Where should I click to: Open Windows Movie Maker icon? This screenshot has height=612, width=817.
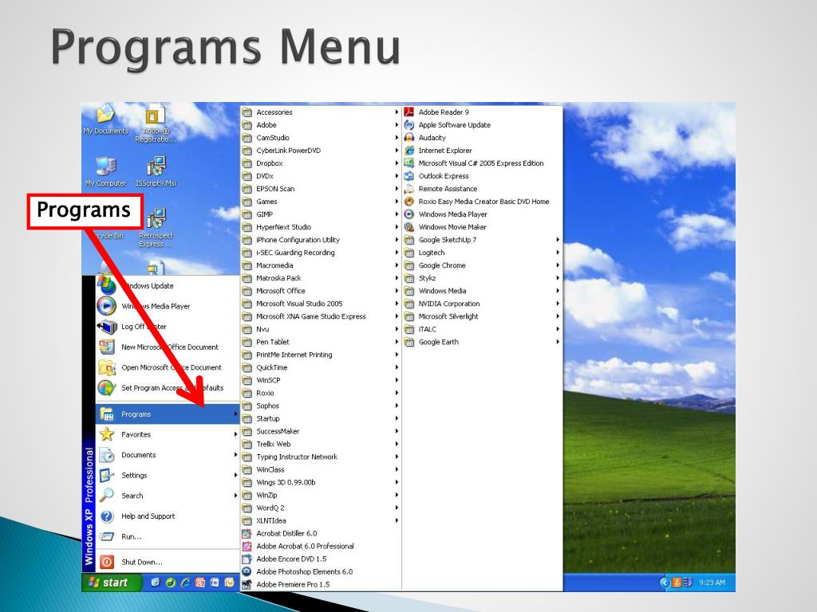tap(409, 227)
